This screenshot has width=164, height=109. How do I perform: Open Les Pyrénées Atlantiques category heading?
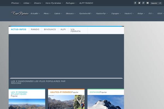19,93
